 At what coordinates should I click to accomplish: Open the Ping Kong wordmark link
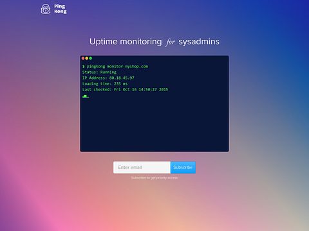coord(61,9)
